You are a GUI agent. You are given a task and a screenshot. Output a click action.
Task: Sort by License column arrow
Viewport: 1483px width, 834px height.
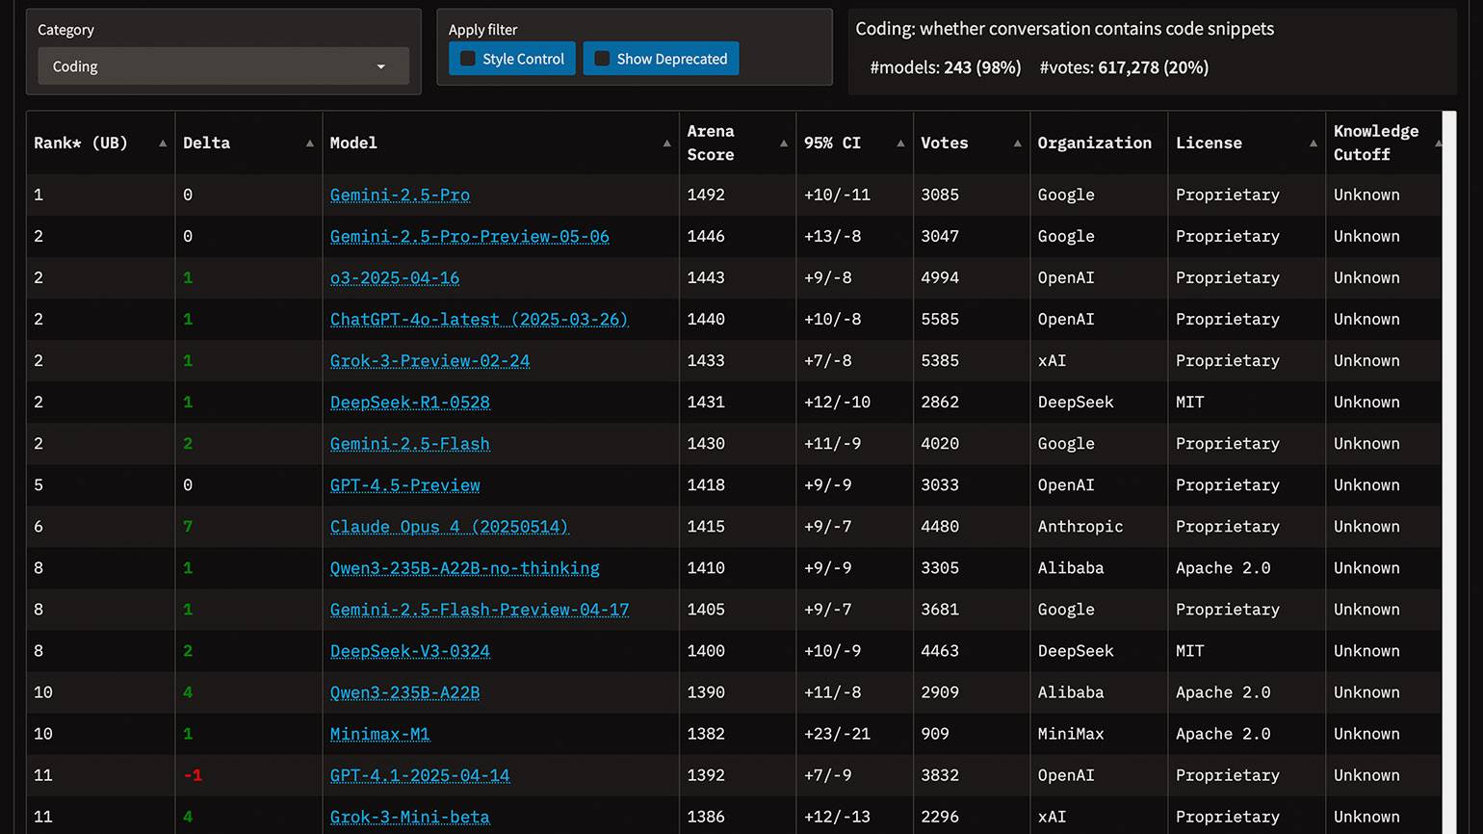pyautogui.click(x=1314, y=143)
